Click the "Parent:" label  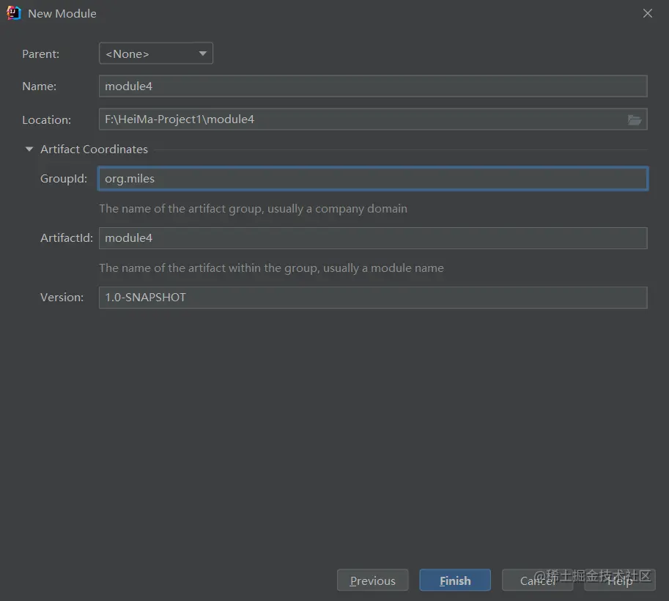[41, 54]
